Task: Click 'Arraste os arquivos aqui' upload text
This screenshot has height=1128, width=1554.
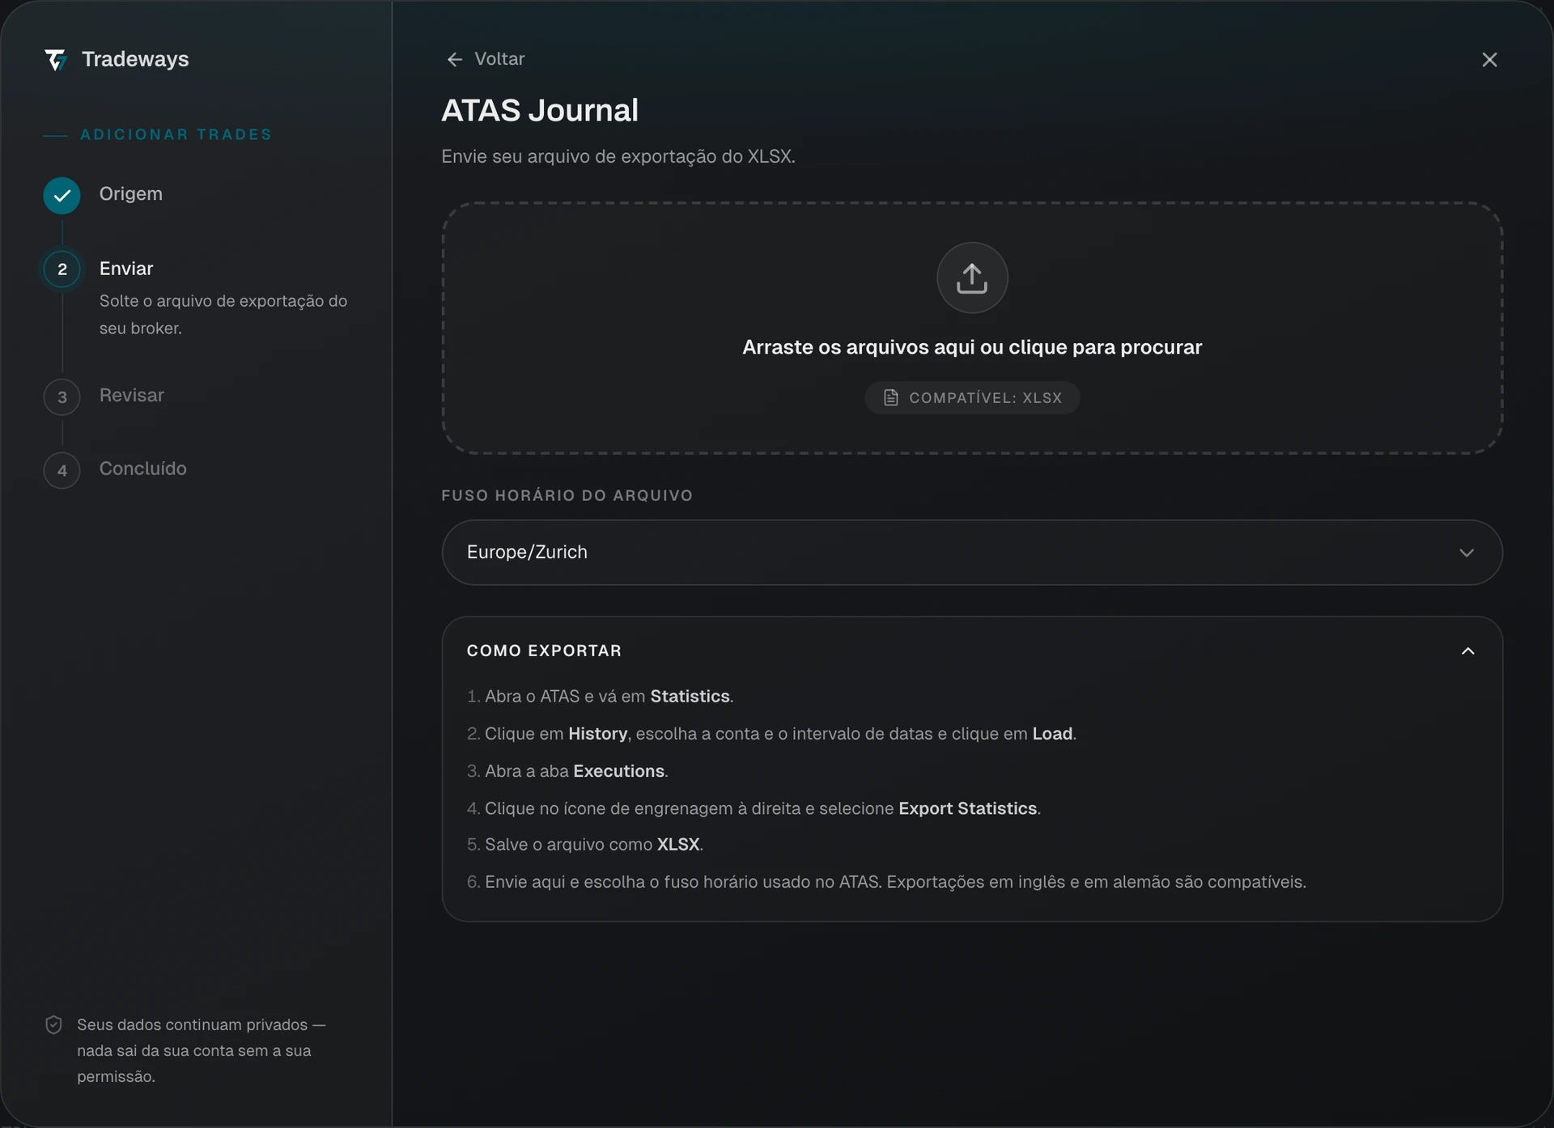Action: pyautogui.click(x=972, y=347)
